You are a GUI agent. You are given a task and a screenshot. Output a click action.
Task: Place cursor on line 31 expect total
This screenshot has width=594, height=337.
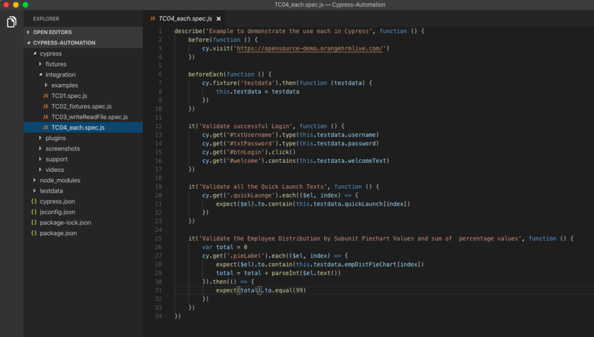[x=249, y=290]
